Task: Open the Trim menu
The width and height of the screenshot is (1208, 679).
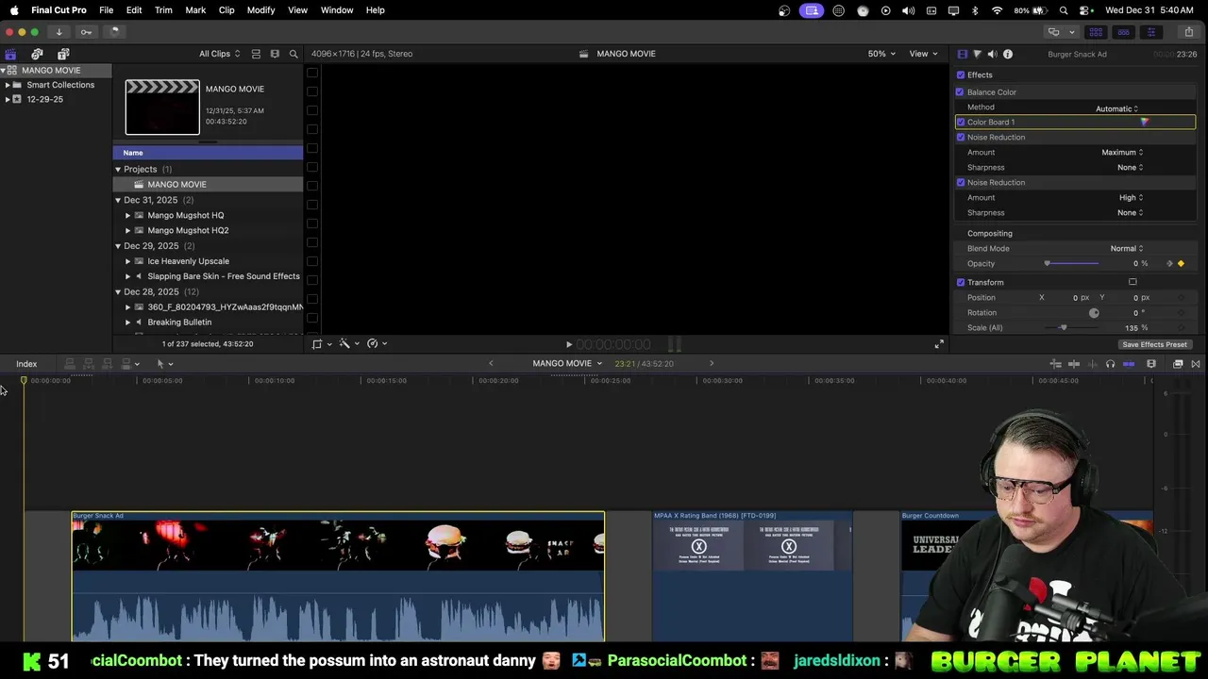Action: [163, 10]
